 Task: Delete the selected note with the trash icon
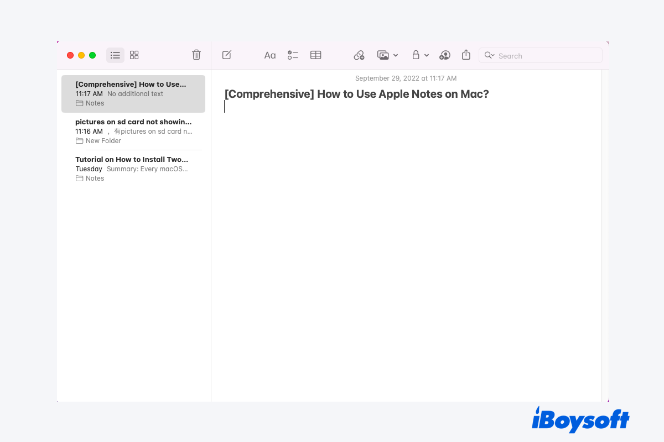click(196, 55)
